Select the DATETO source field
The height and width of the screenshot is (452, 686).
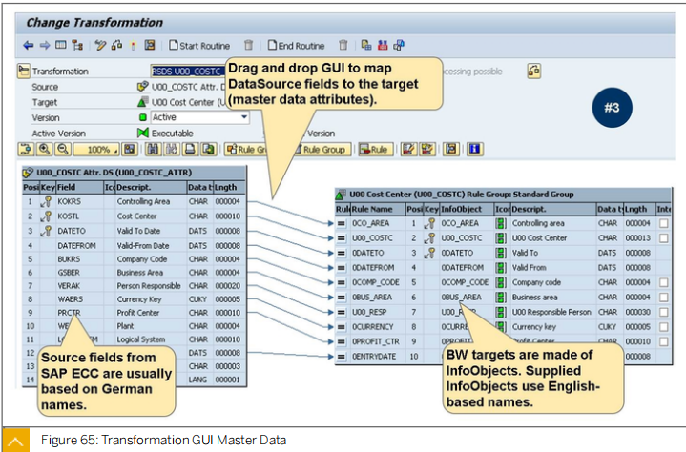point(72,231)
